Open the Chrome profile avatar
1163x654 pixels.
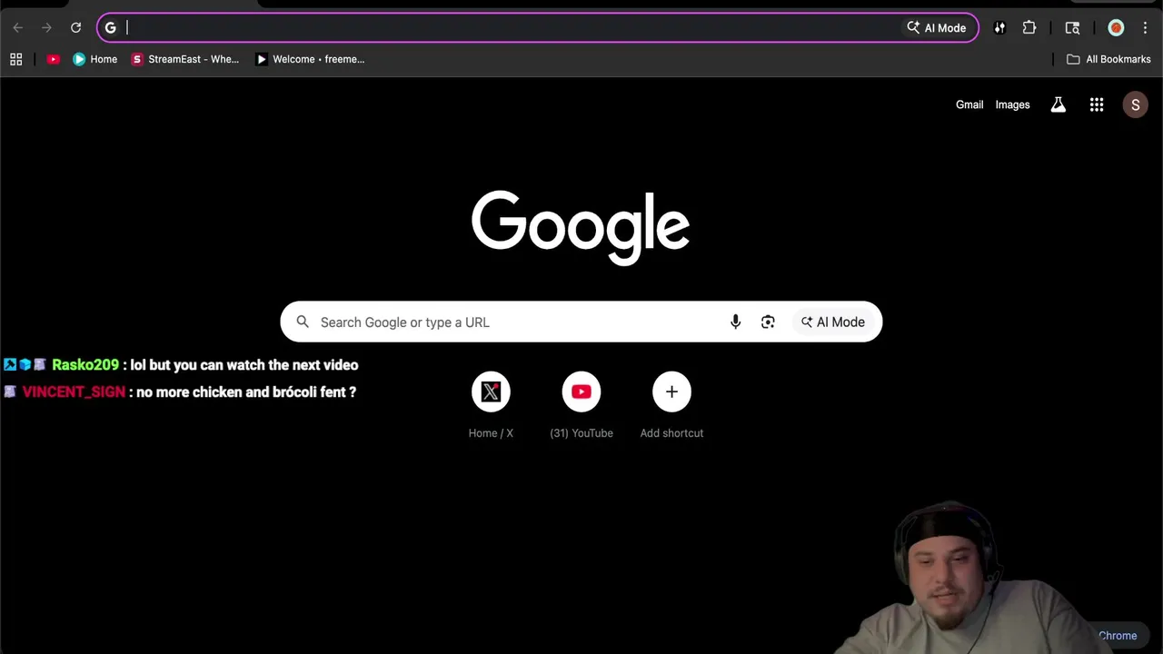[1116, 28]
